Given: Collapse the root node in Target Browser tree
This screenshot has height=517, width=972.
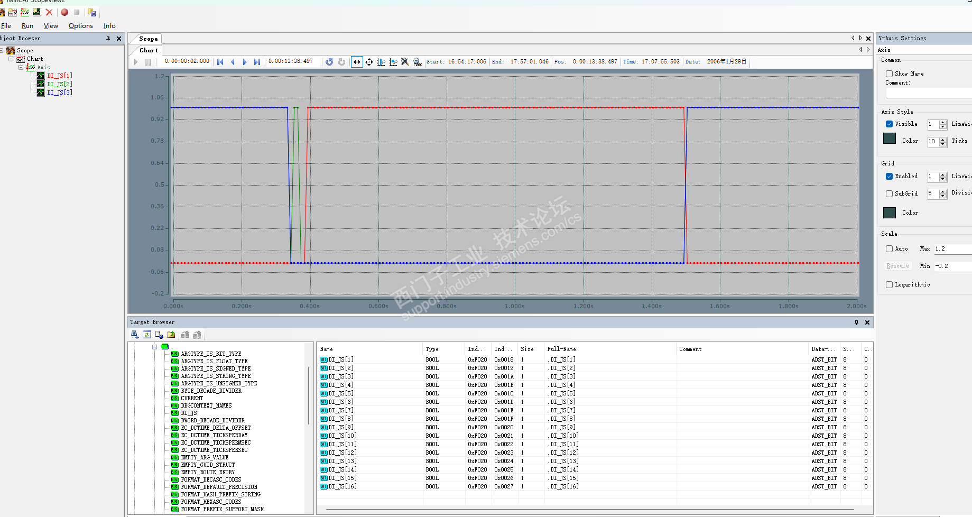Looking at the screenshot, I should [x=154, y=347].
